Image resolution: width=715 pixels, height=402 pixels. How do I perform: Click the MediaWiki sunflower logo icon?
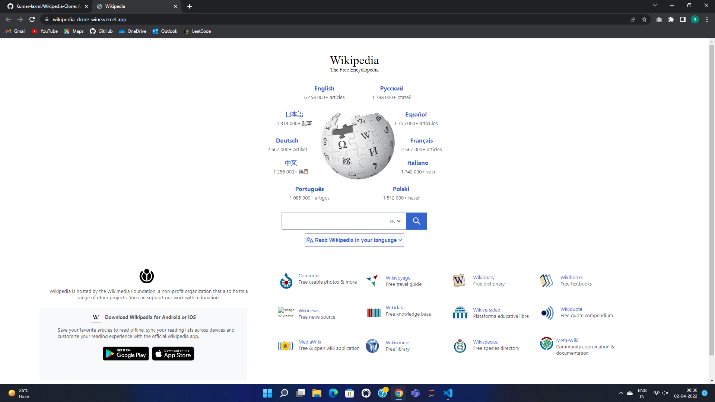[x=285, y=346]
